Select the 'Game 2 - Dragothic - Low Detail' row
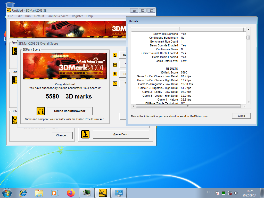This screenshot has width=264, height=198. tap(189, 84)
